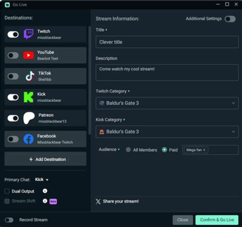
Task: Check the Stream Shift checkbox
Action: tap(7, 201)
